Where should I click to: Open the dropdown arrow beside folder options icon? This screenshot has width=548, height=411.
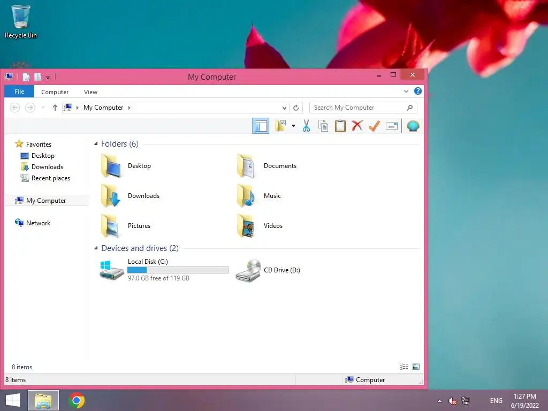click(294, 126)
